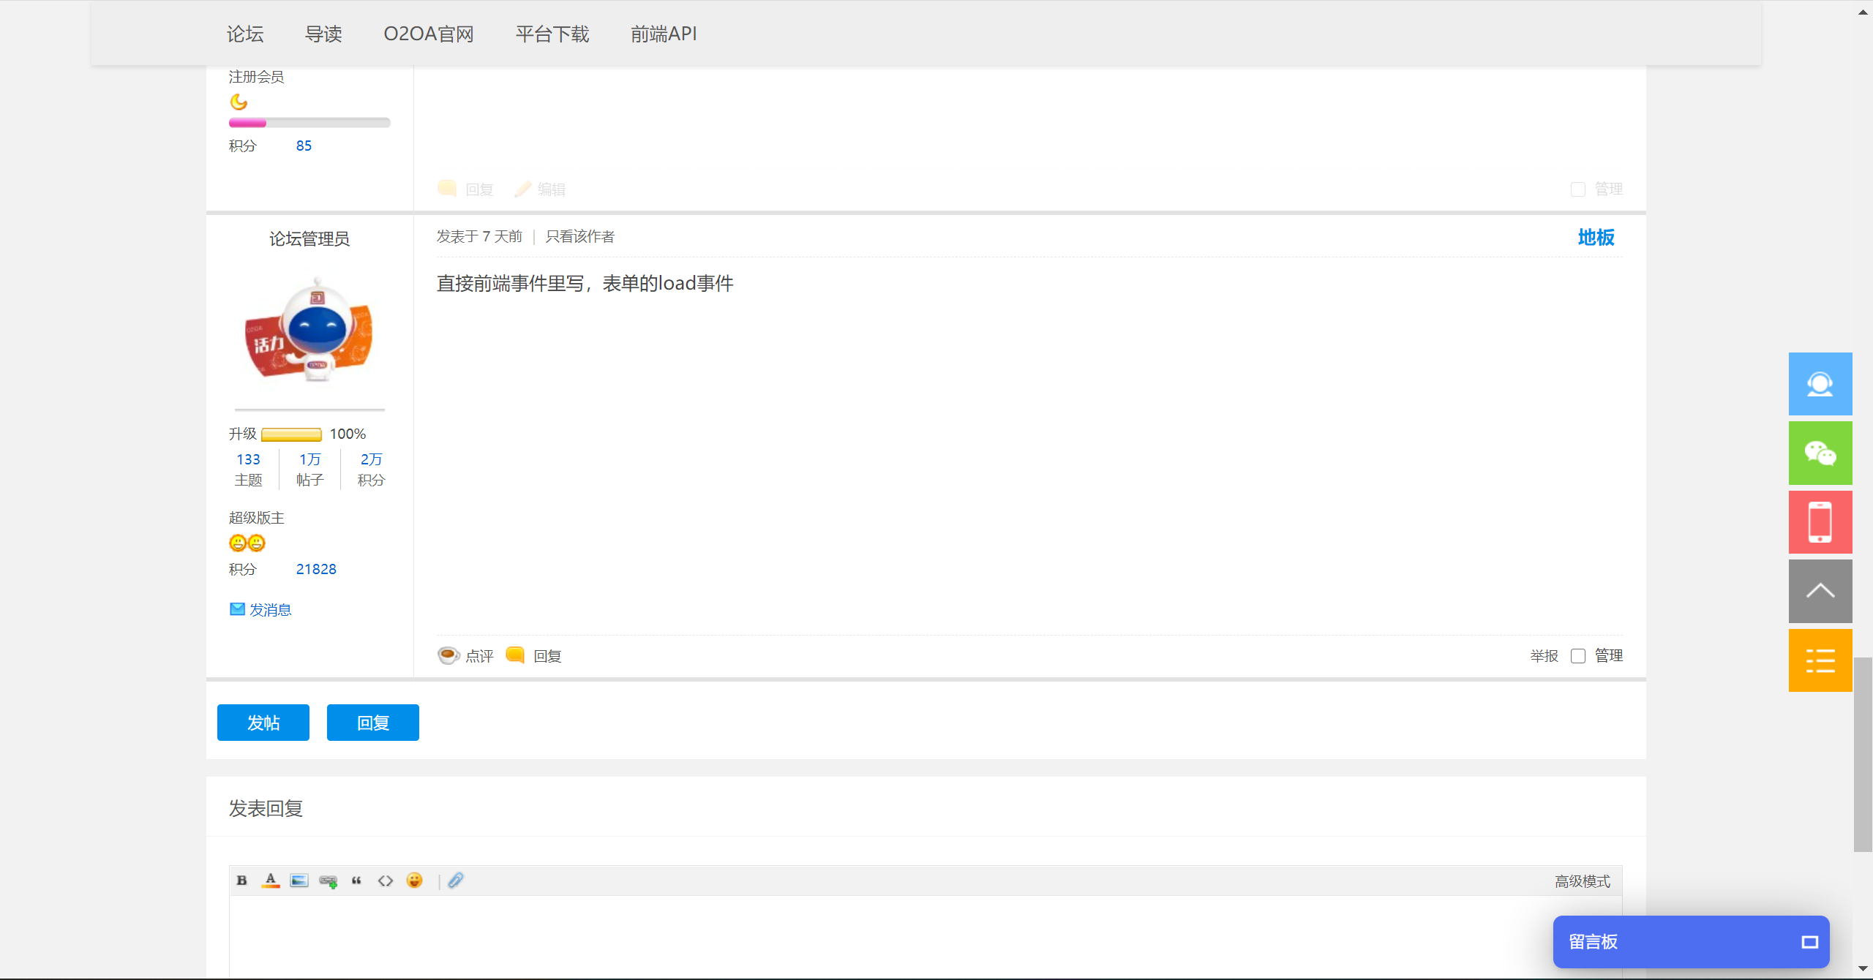The height and width of the screenshot is (980, 1873).
Task: Open the font color tool in editor
Action: point(271,881)
